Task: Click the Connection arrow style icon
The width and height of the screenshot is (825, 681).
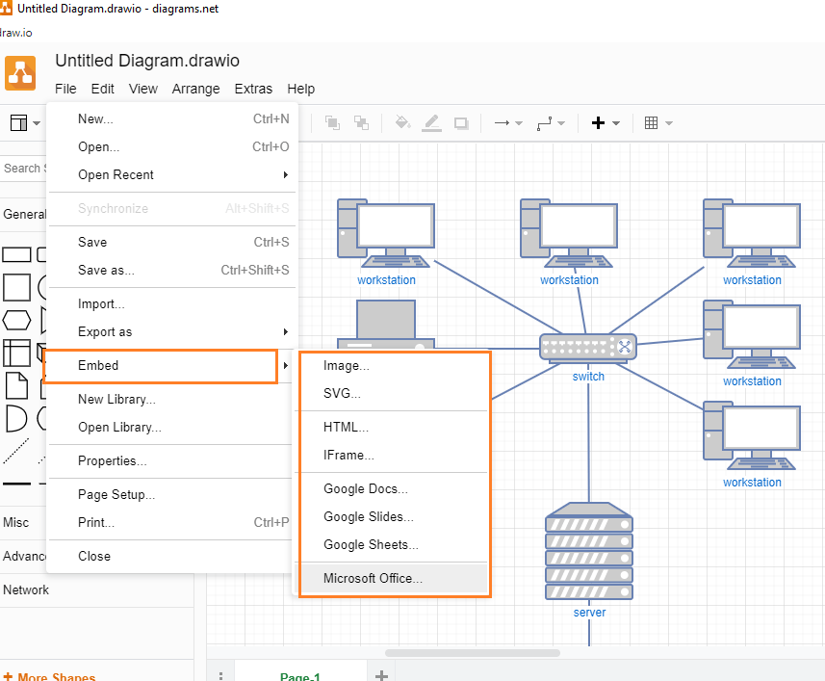Action: pyautogui.click(x=502, y=123)
